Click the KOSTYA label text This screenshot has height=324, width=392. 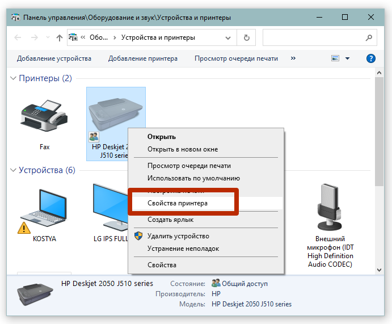click(x=44, y=239)
